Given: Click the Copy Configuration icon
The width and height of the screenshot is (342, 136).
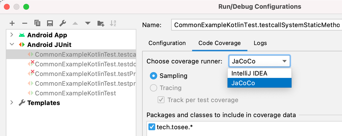Looking at the screenshot, I should (x=37, y=23).
